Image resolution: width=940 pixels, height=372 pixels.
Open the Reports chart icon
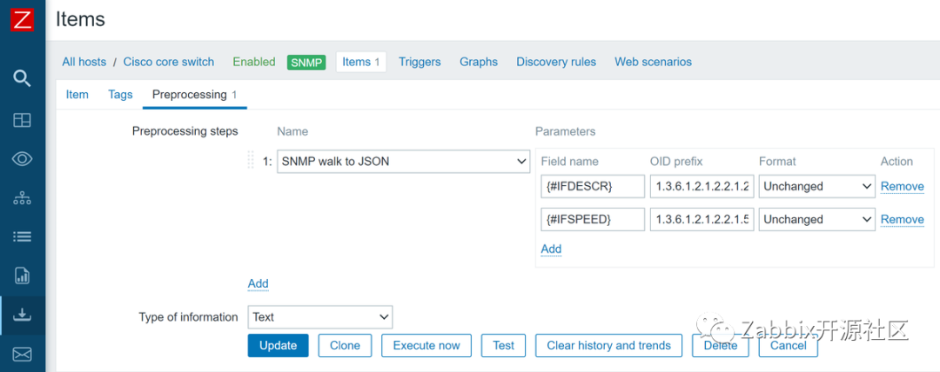(x=23, y=276)
